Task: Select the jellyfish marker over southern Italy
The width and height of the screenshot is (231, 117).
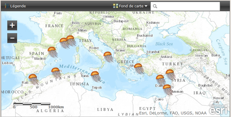Action: click(x=108, y=57)
